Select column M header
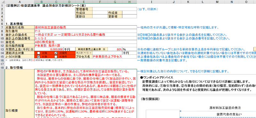 [x=217, y=2]
